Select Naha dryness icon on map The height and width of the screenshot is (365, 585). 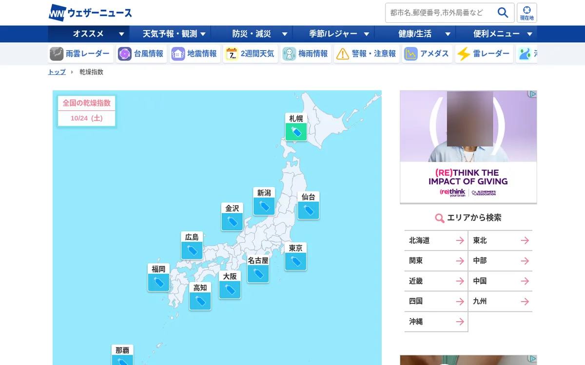click(122, 361)
